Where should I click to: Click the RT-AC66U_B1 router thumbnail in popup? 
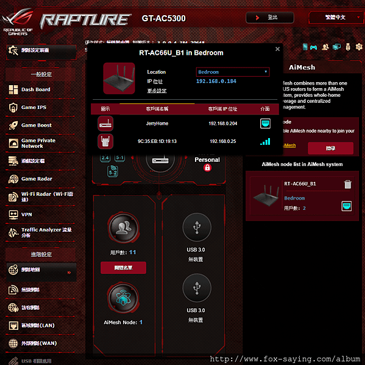(119, 78)
